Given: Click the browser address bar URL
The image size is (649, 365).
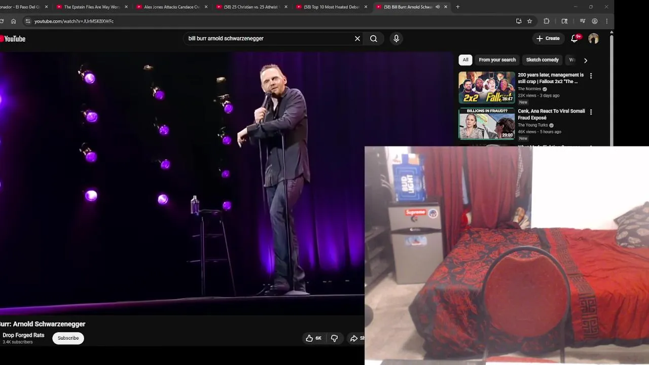Looking at the screenshot, I should pyautogui.click(x=74, y=21).
